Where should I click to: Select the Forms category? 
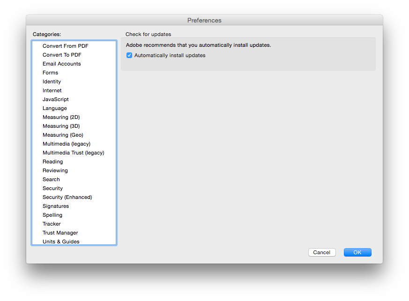click(50, 73)
